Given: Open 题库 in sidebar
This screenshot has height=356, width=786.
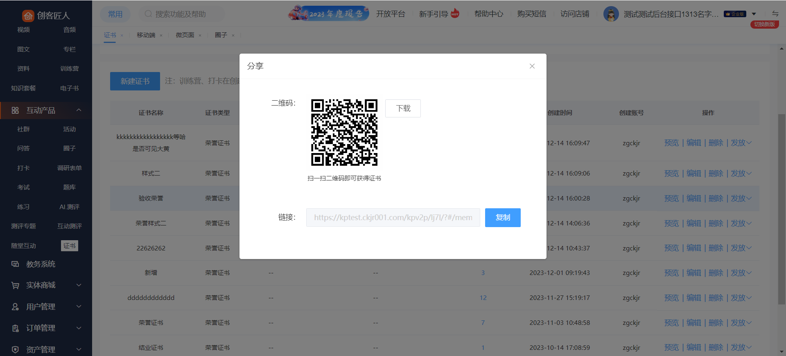Looking at the screenshot, I should click(70, 187).
